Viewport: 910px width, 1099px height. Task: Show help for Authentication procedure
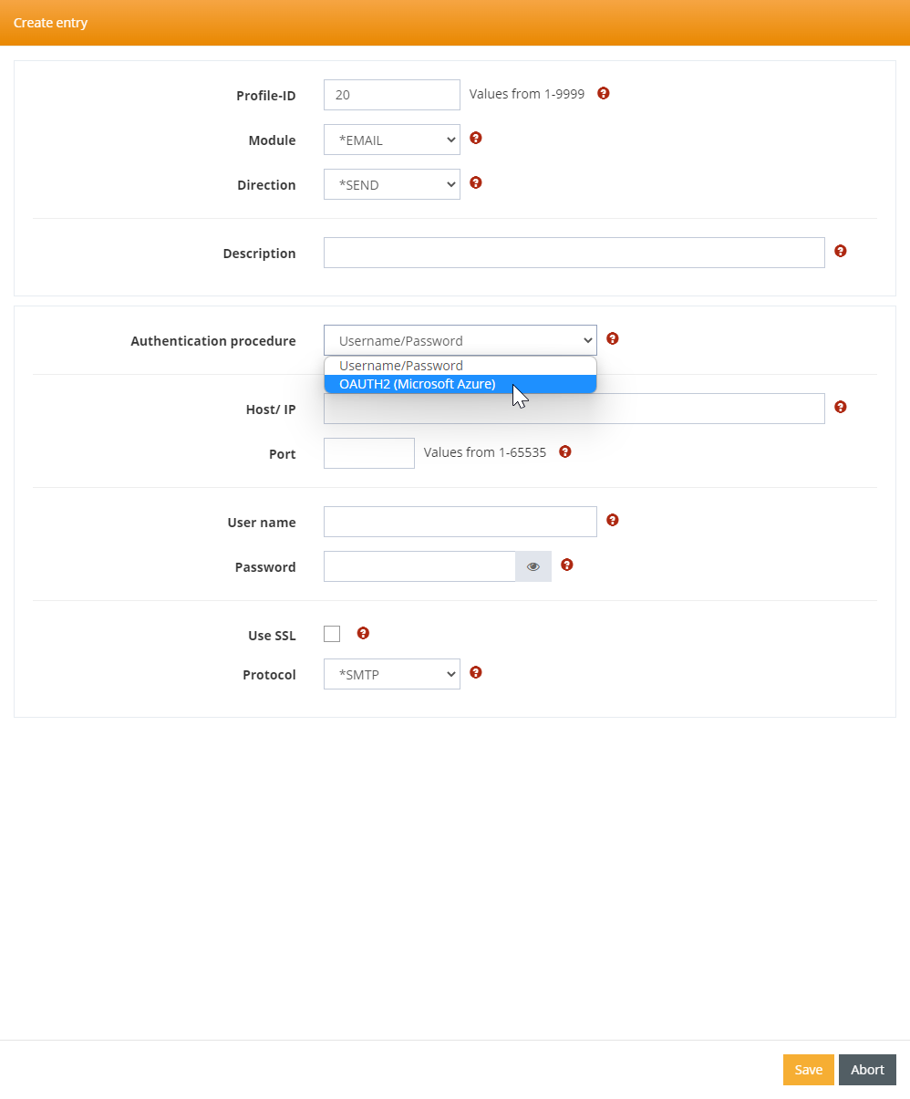pos(612,338)
